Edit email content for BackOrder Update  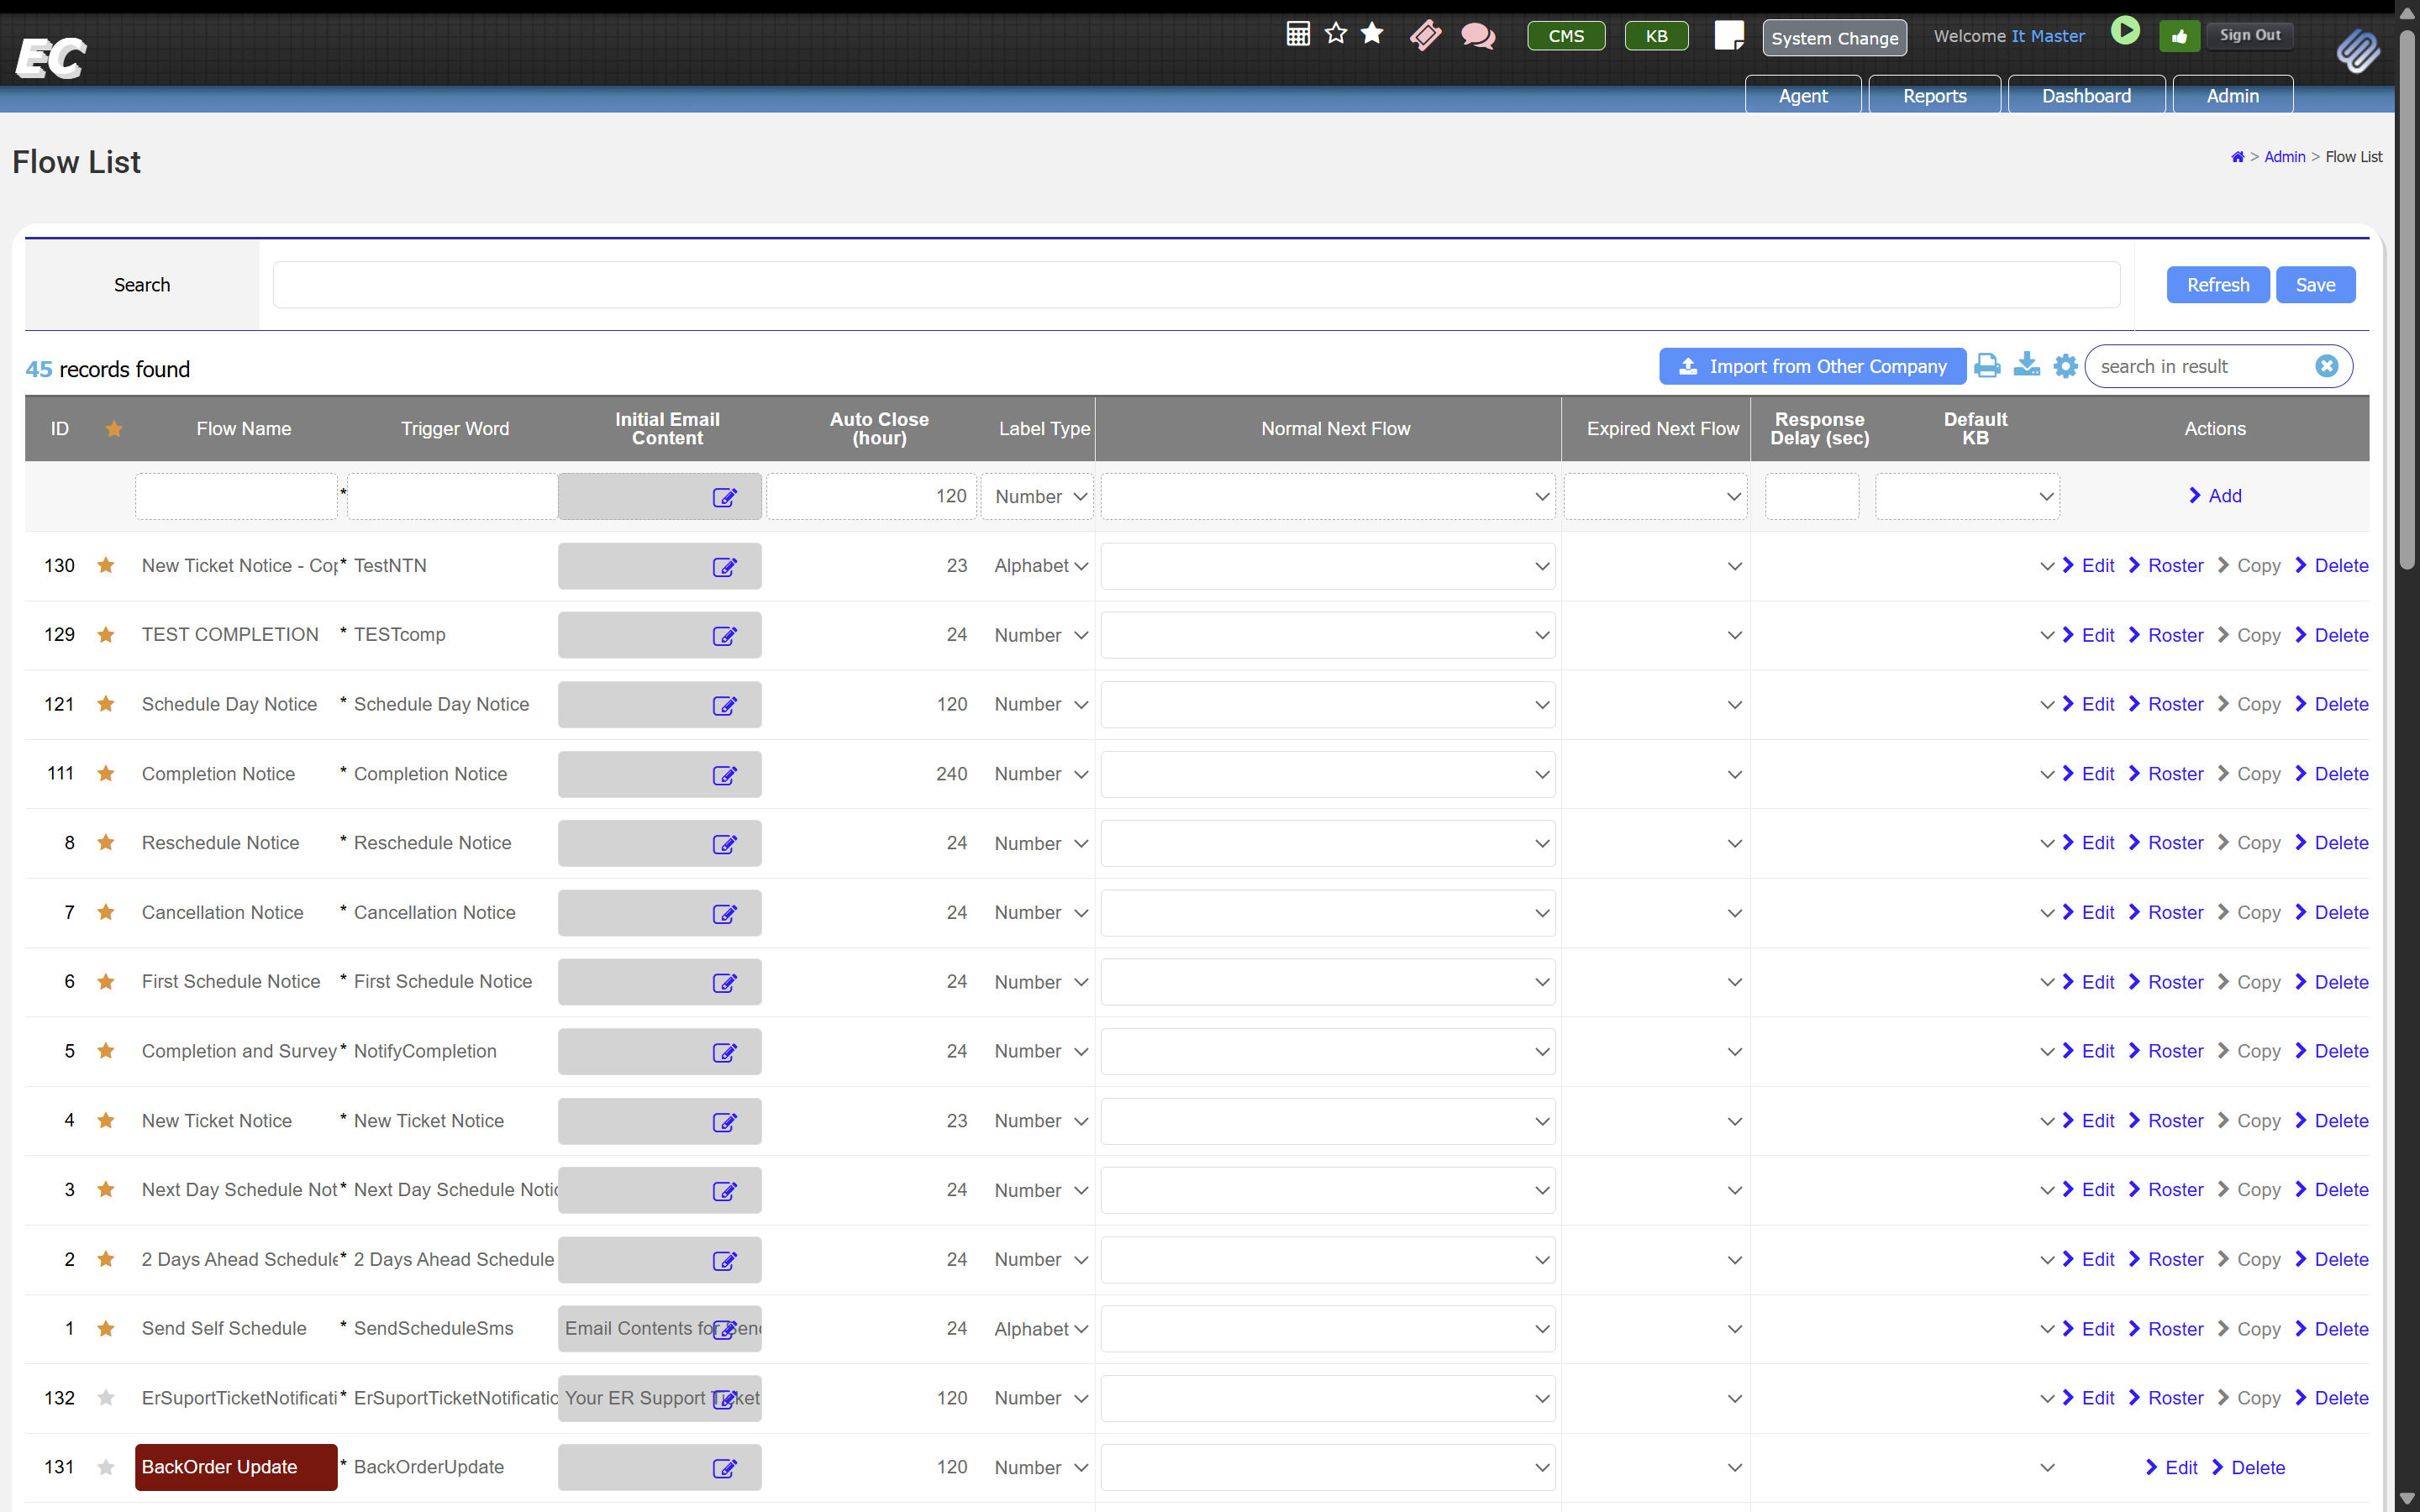(x=724, y=1468)
